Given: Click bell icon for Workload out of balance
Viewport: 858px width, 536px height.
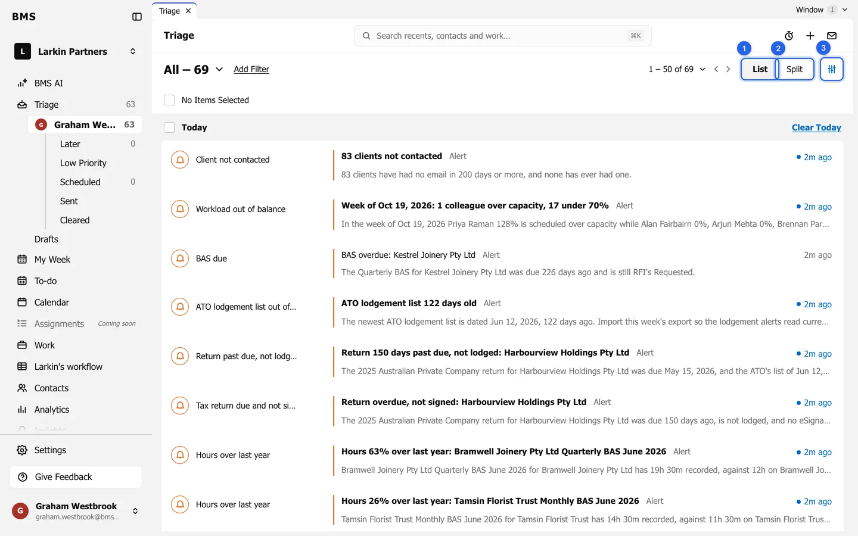Looking at the screenshot, I should click(x=180, y=209).
